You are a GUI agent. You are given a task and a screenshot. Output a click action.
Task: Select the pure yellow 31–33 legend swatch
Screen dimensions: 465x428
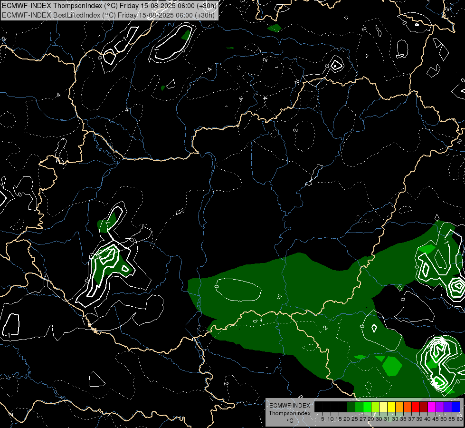pos(391,407)
